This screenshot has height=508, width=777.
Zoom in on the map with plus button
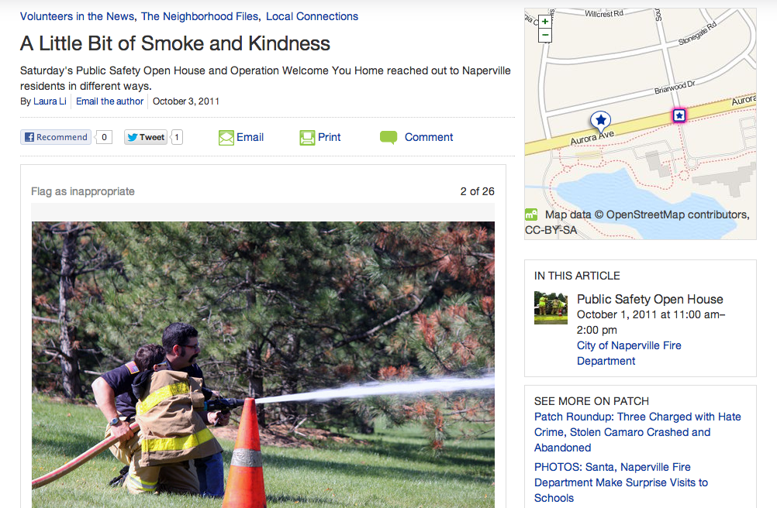544,21
